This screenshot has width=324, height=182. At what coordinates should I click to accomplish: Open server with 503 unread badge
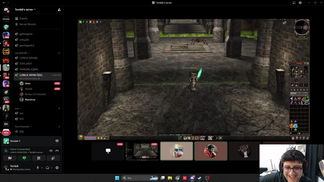coord(6,35)
